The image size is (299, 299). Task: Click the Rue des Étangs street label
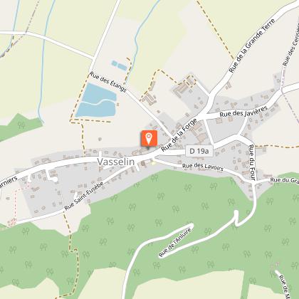pyautogui.click(x=108, y=82)
